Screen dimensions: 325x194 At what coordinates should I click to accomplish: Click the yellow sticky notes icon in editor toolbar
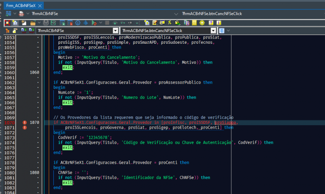pos(15,31)
